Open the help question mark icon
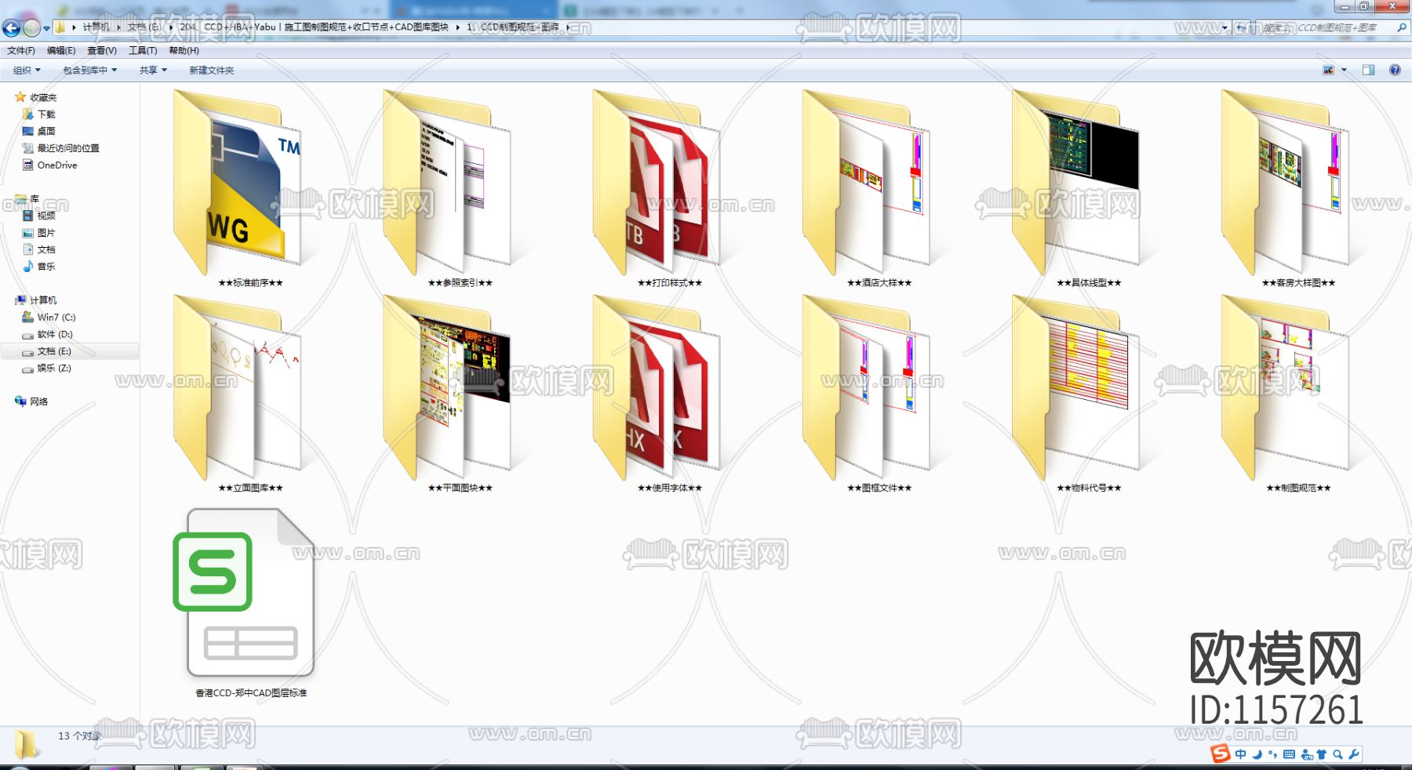Viewport: 1412px width, 770px height. pos(1395,70)
